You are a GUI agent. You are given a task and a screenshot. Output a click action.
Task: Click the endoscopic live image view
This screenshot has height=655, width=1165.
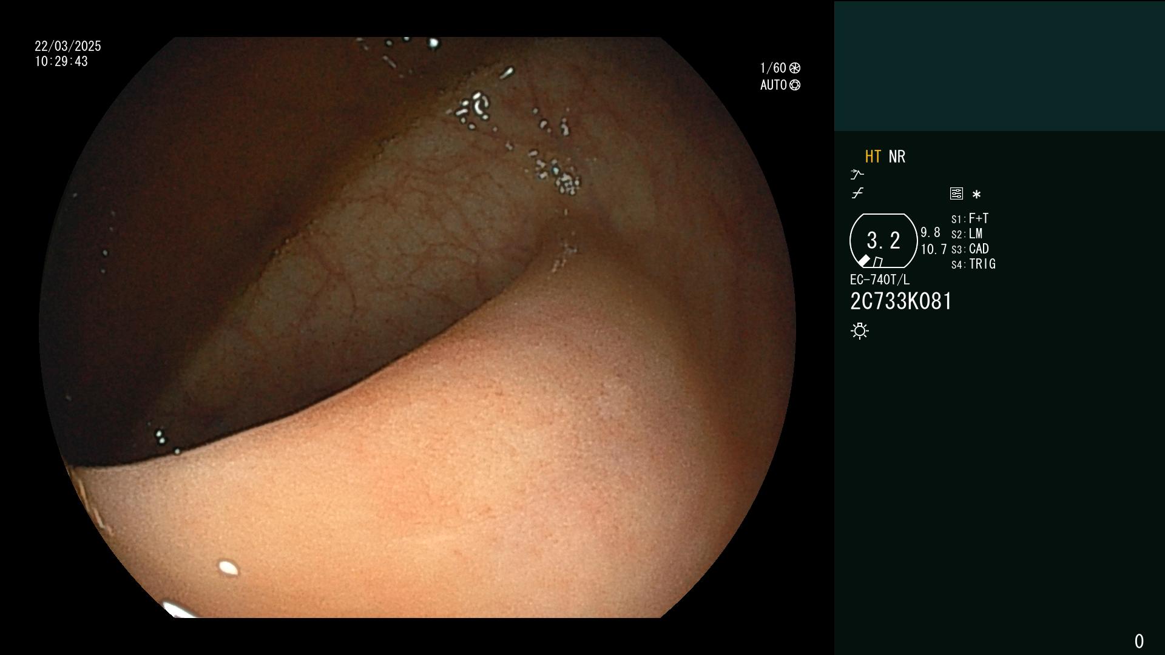(x=417, y=327)
